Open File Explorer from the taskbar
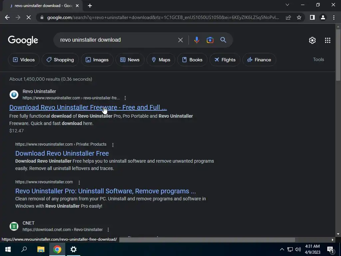The image size is (341, 256). click(41, 249)
